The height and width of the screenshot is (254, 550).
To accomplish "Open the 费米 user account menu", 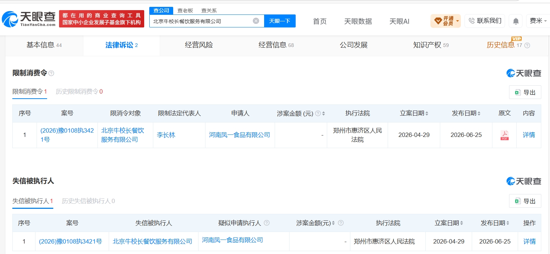I will 538,21.
